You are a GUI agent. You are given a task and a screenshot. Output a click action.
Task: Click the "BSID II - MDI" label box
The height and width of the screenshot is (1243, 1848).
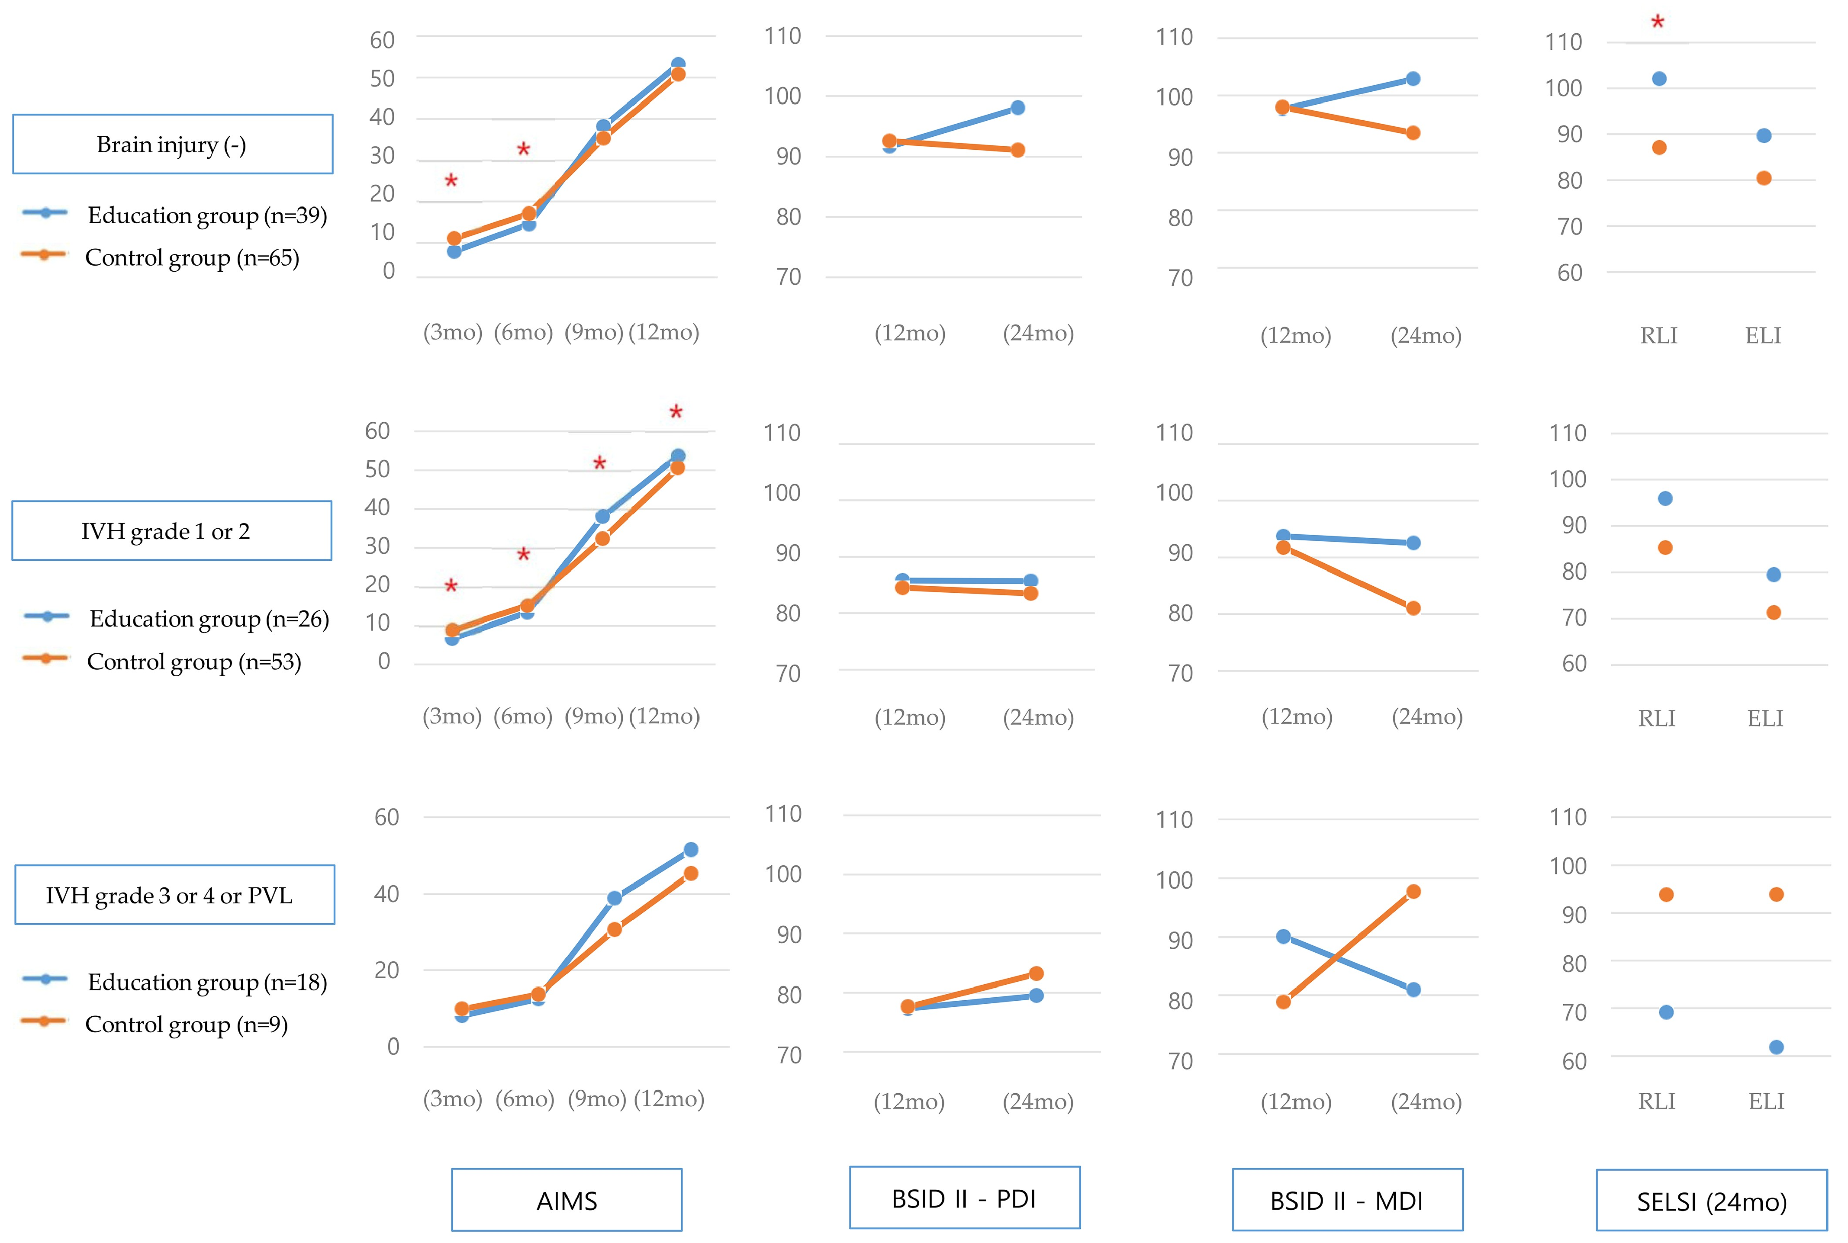coord(1347,1199)
